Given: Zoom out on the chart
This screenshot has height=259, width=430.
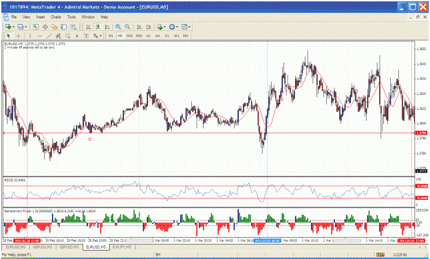Looking at the screenshot, I should click(x=127, y=27).
